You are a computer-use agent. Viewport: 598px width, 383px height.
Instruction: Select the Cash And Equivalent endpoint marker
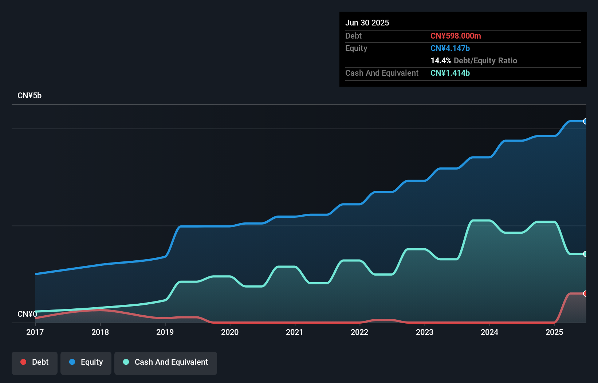click(585, 254)
